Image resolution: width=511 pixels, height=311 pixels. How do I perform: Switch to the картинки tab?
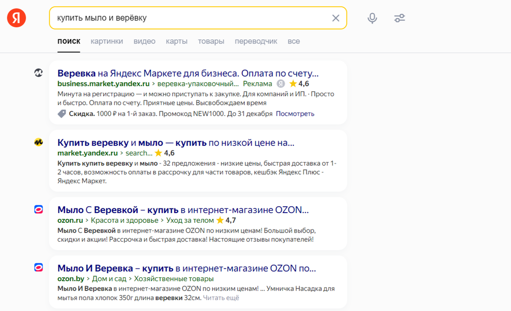(x=107, y=41)
